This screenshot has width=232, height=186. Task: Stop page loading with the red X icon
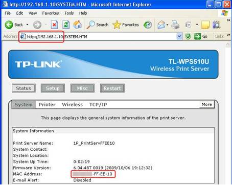[x=55, y=25]
